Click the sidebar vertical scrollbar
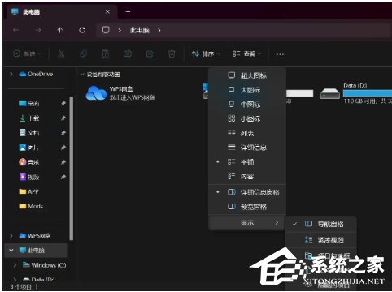 click(72, 168)
